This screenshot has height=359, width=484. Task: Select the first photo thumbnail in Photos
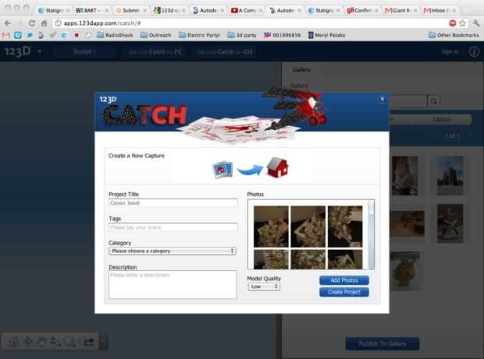coord(271,227)
